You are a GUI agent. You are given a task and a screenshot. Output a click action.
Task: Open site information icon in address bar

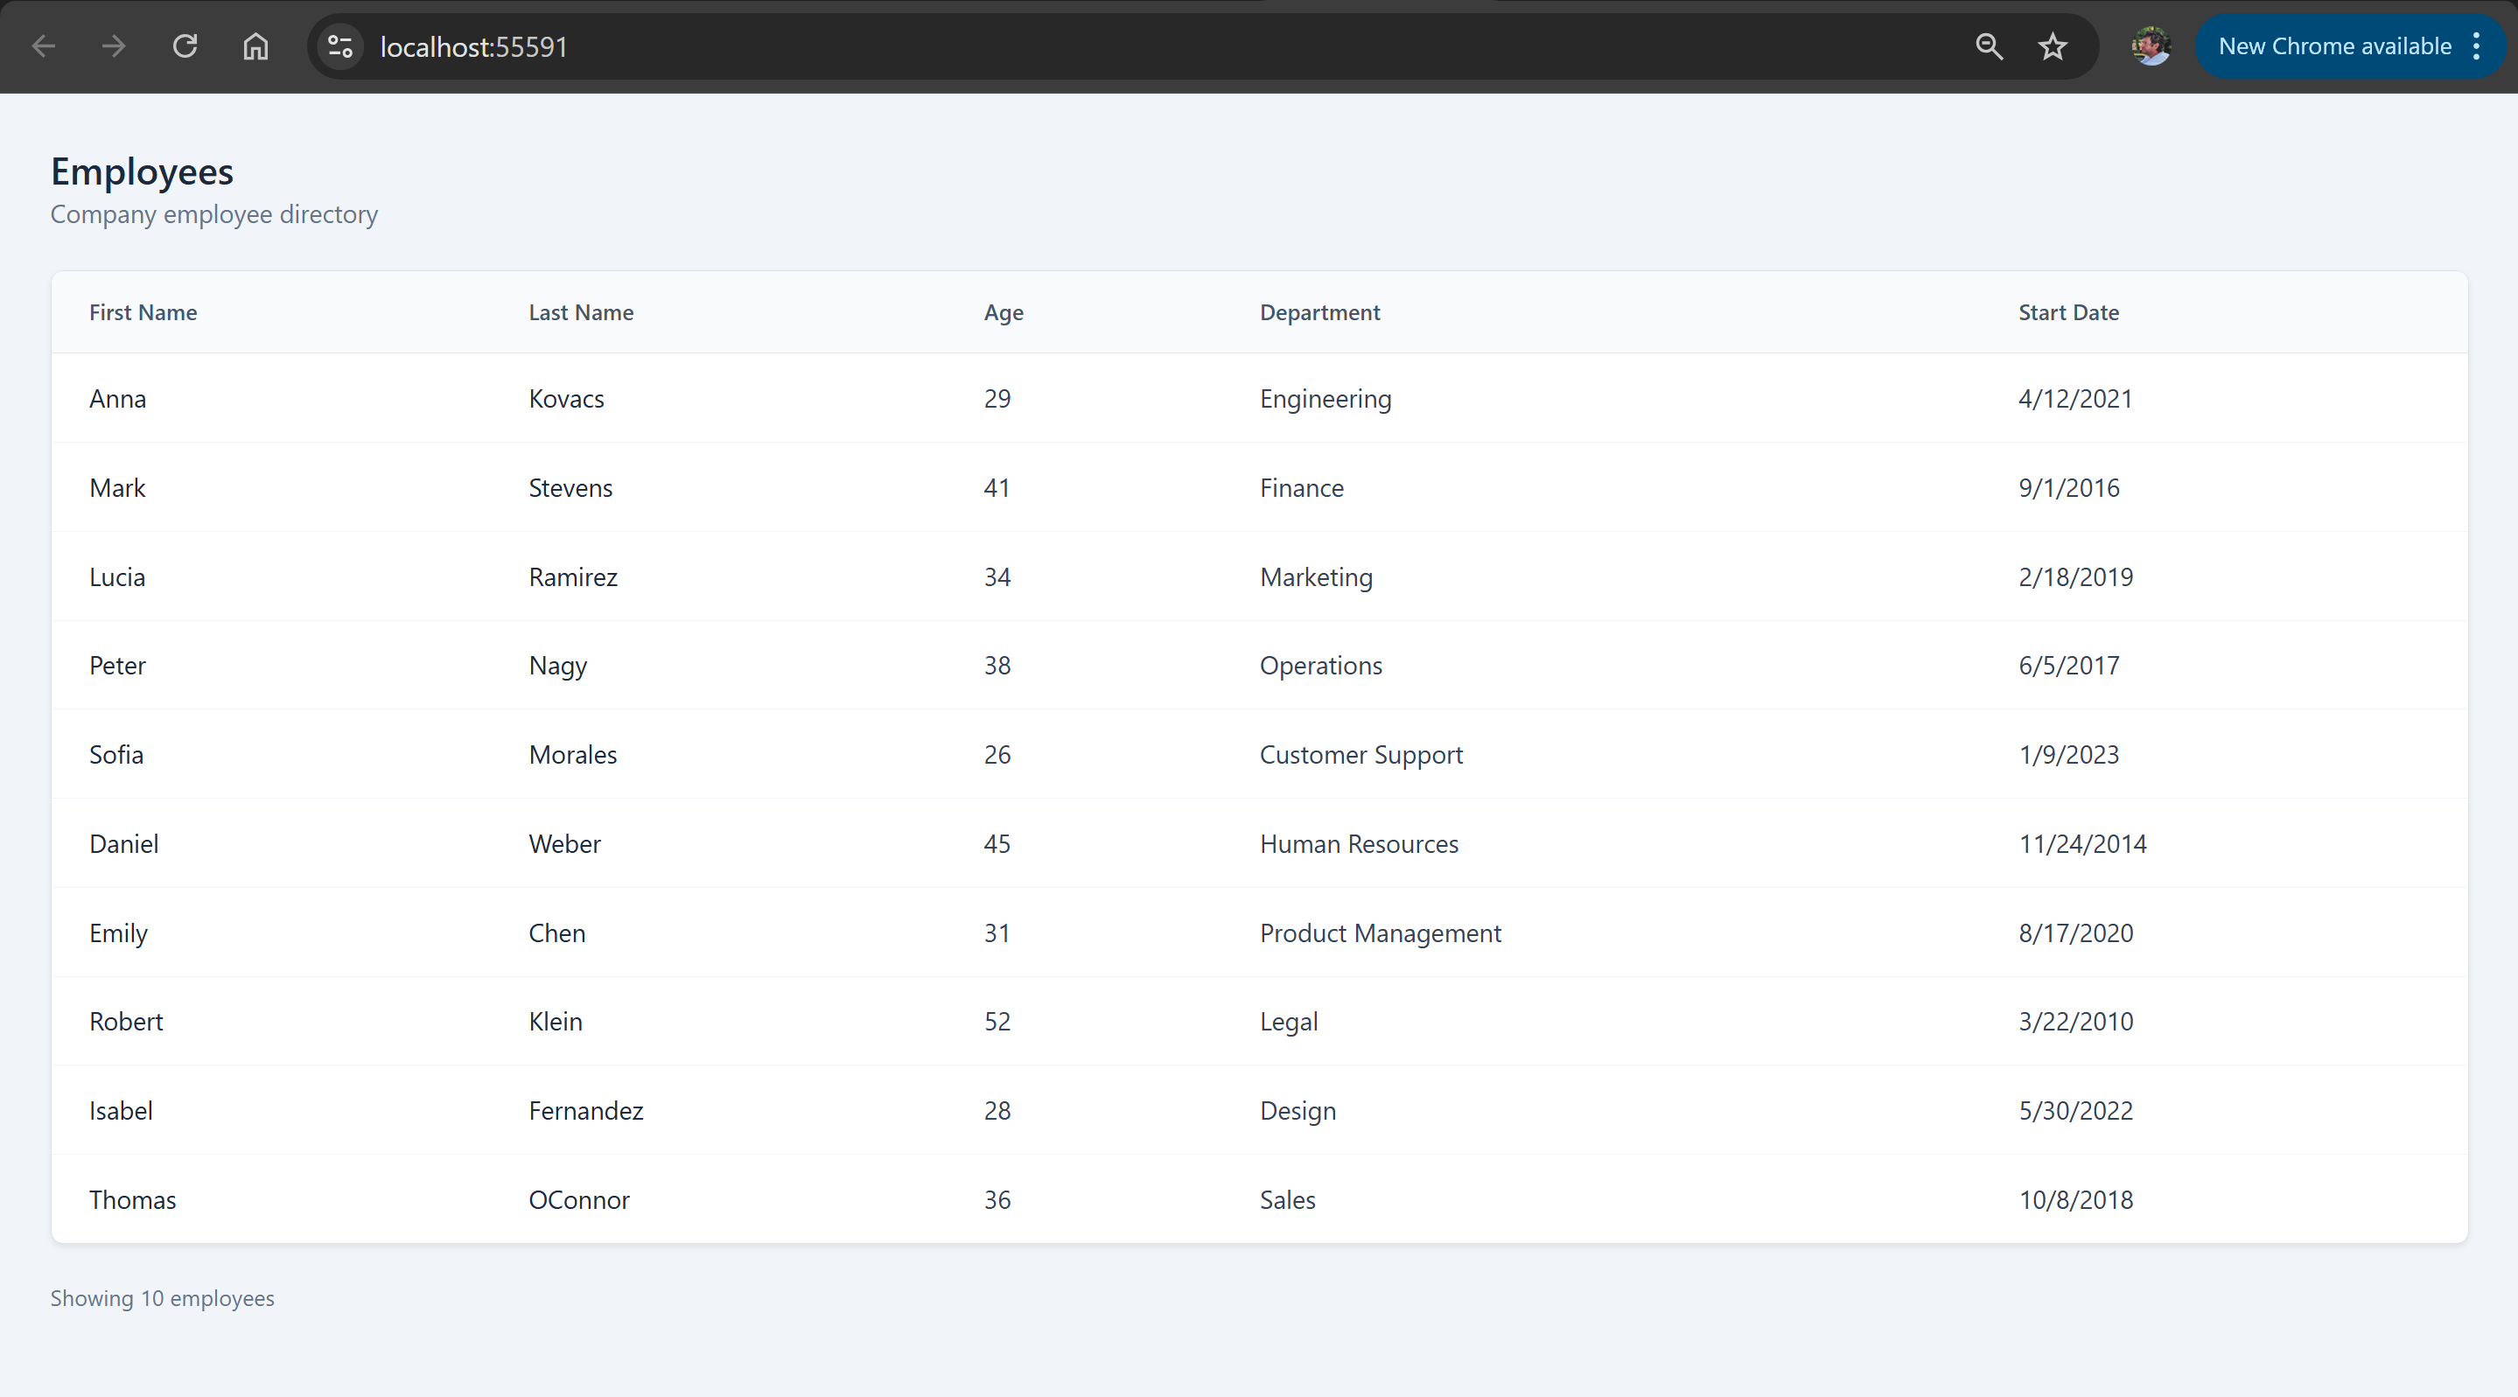(340, 46)
